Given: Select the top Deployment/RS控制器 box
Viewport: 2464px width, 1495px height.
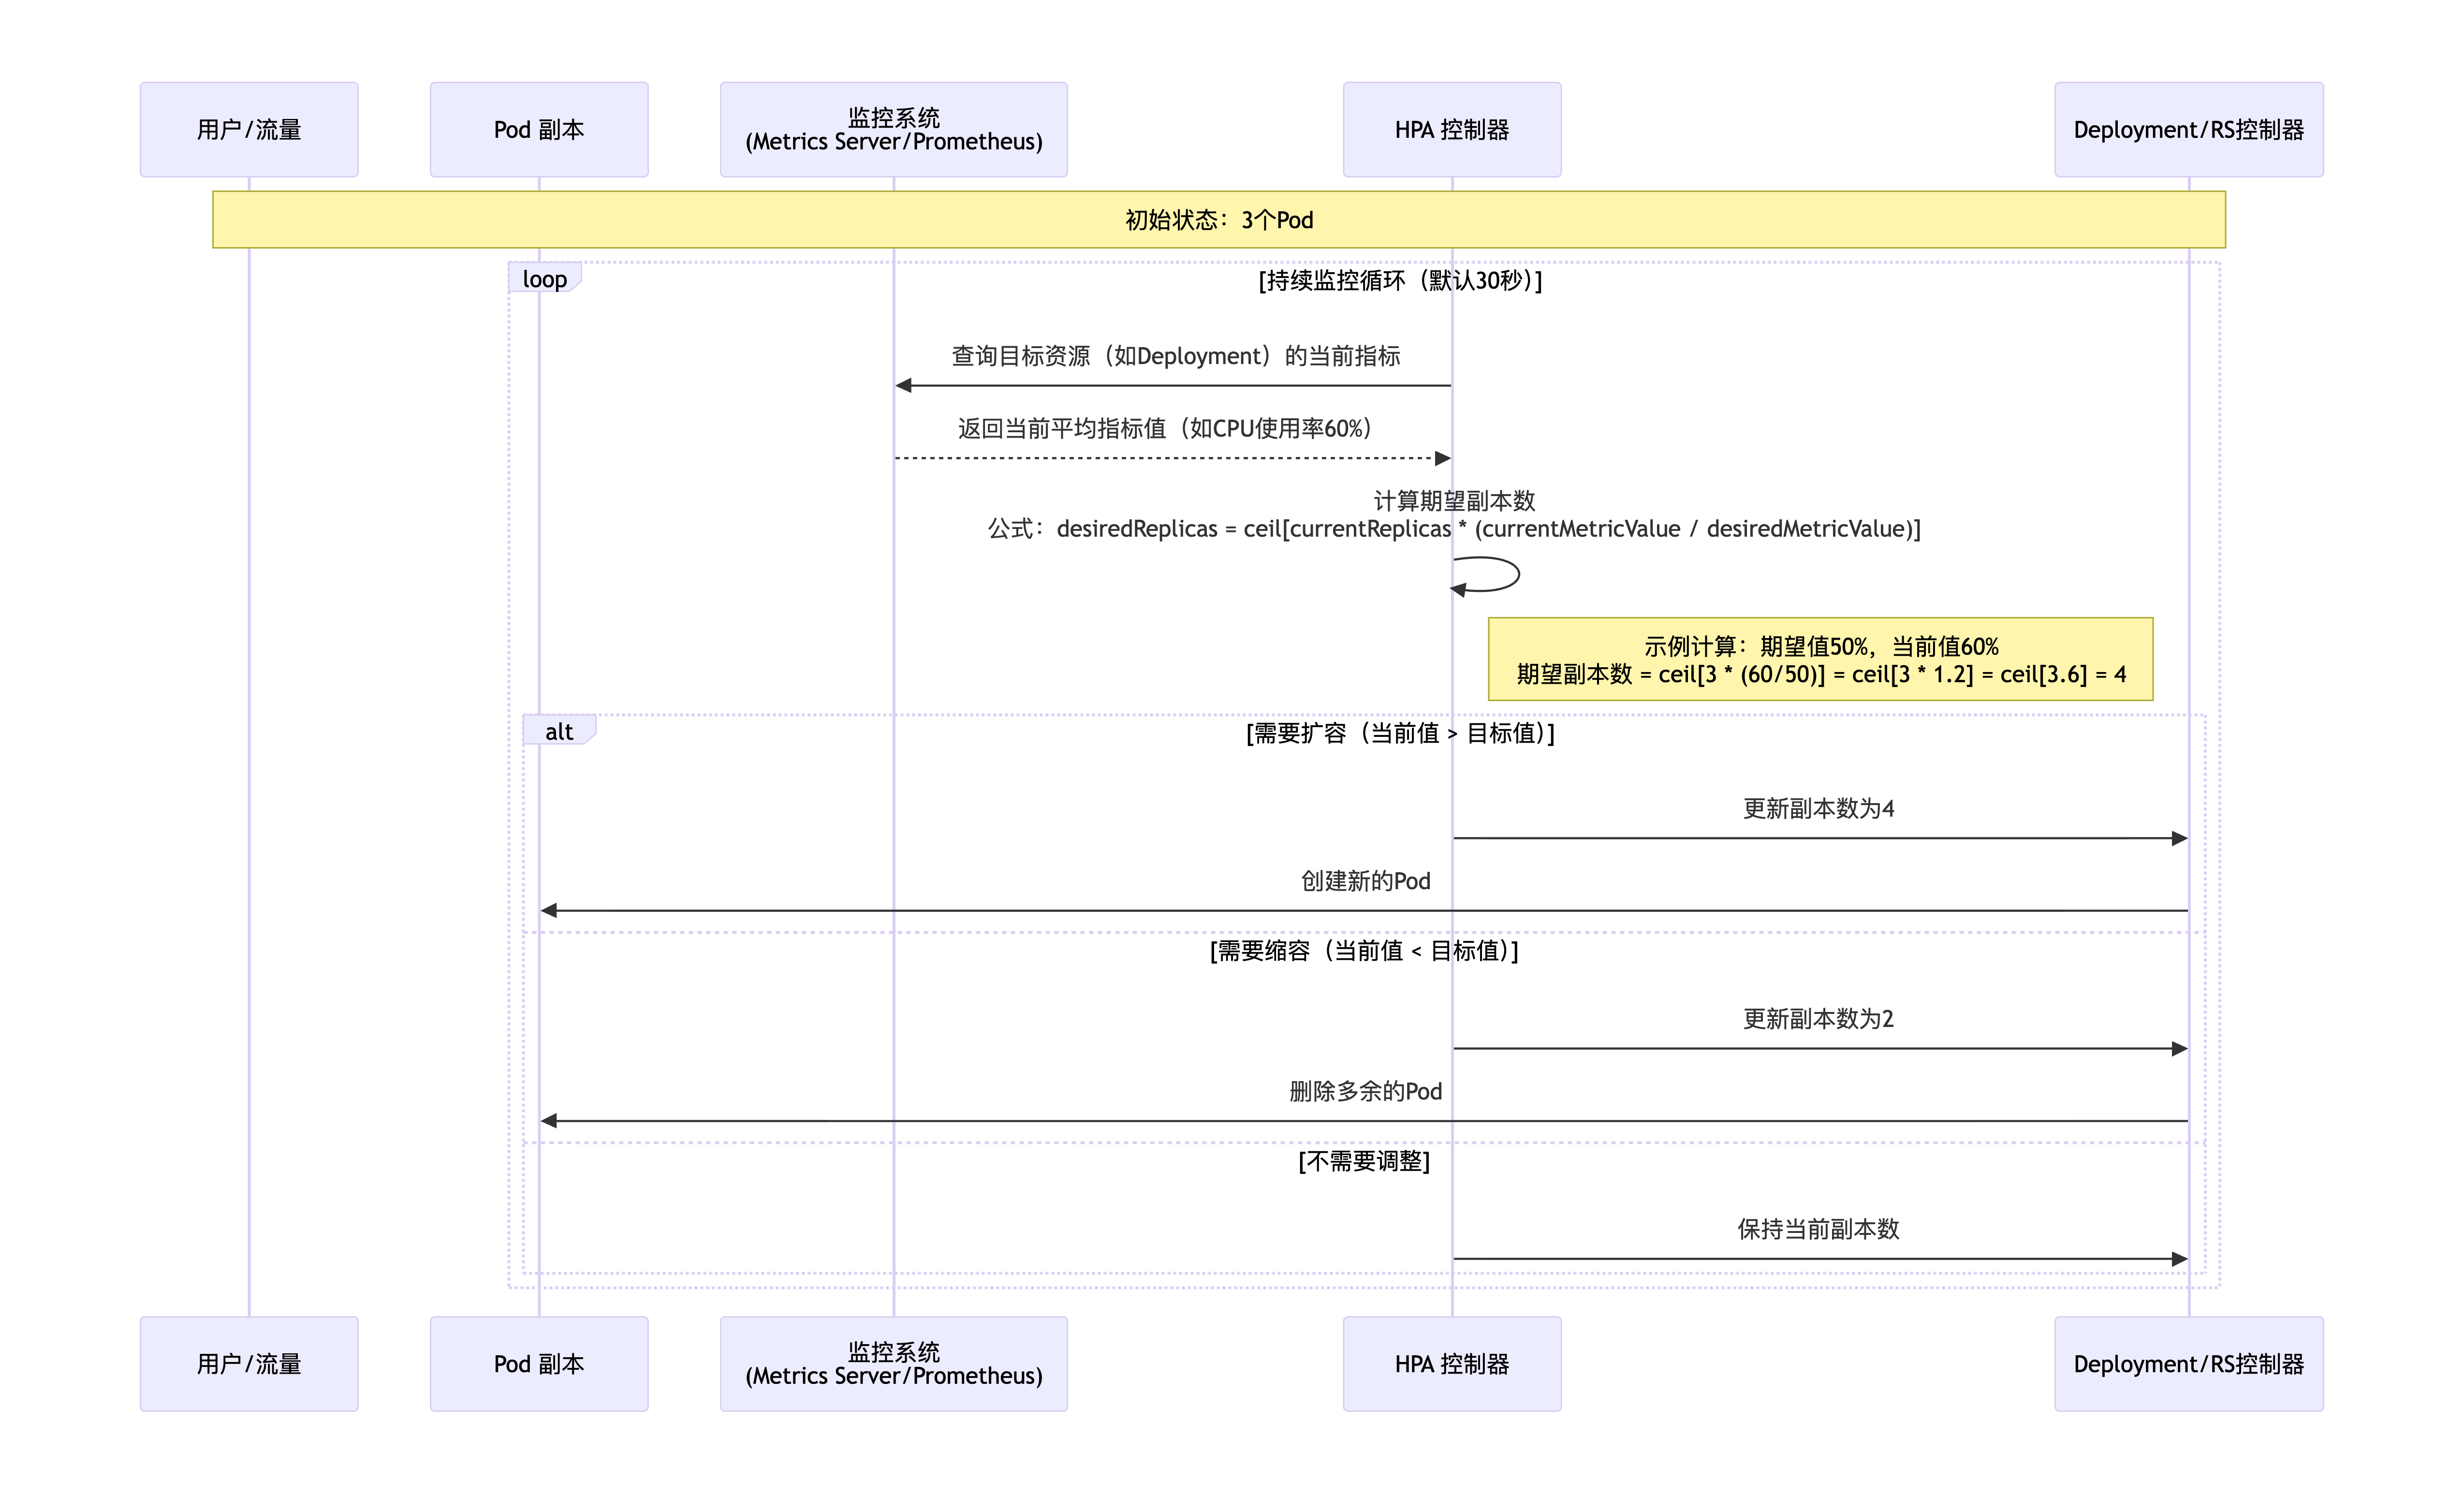Looking at the screenshot, I should 2188,130.
